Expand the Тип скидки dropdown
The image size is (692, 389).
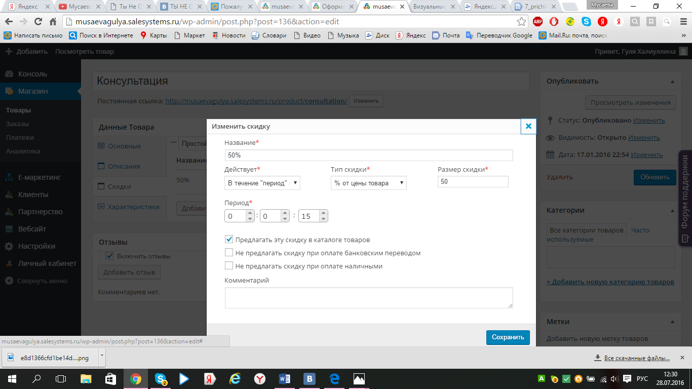pos(368,183)
